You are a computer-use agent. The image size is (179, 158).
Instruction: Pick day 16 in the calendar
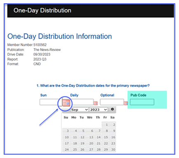tap(112, 137)
